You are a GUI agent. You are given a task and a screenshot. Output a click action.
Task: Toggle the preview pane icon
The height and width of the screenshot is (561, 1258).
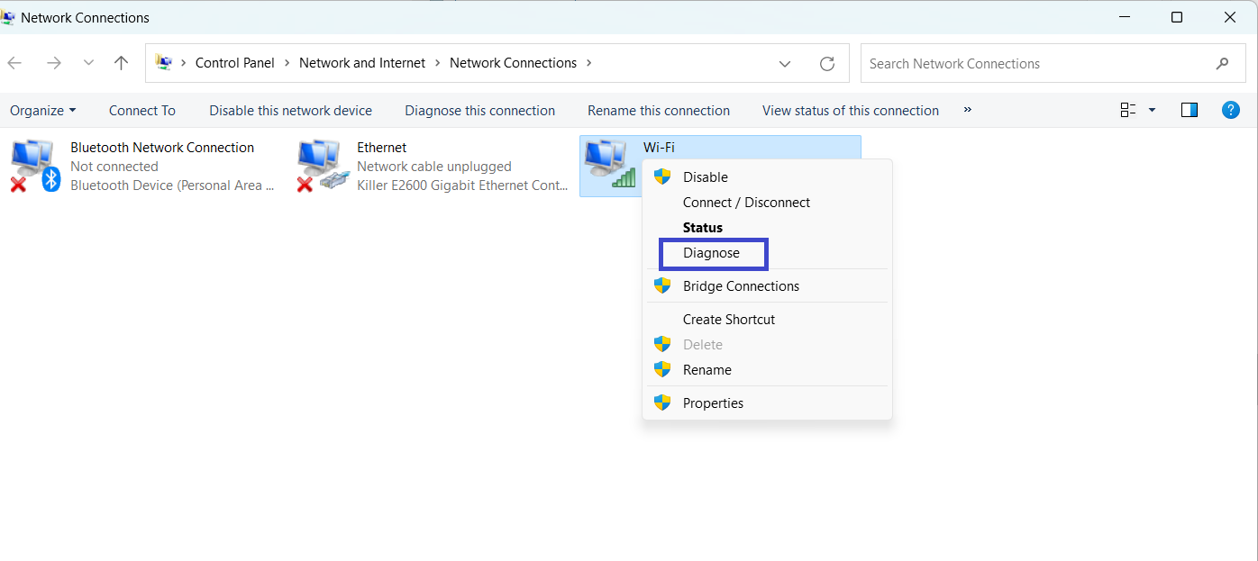(x=1189, y=110)
